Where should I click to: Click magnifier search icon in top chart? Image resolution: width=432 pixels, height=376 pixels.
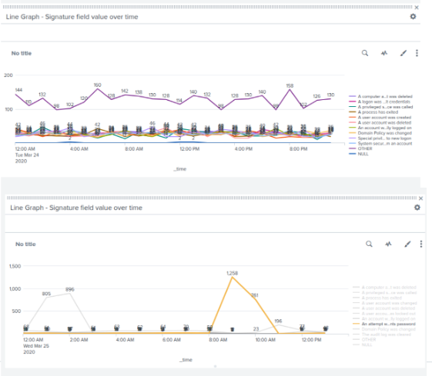coord(365,53)
